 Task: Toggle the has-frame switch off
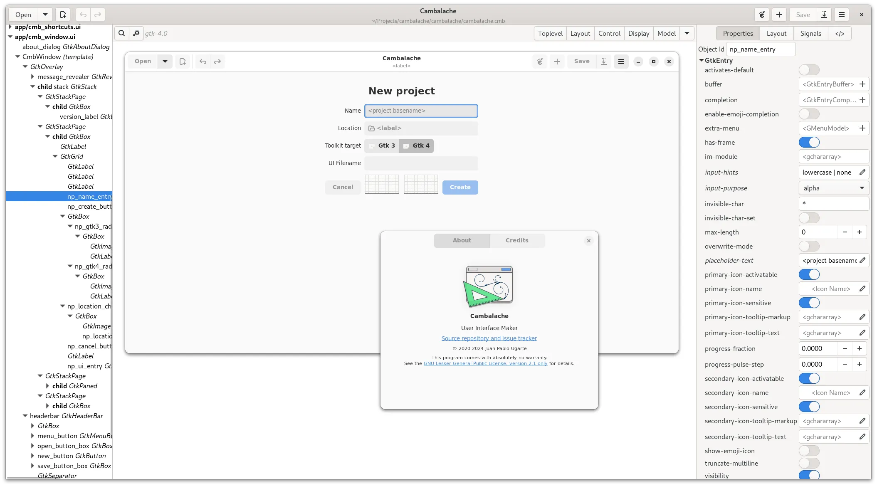(x=809, y=142)
